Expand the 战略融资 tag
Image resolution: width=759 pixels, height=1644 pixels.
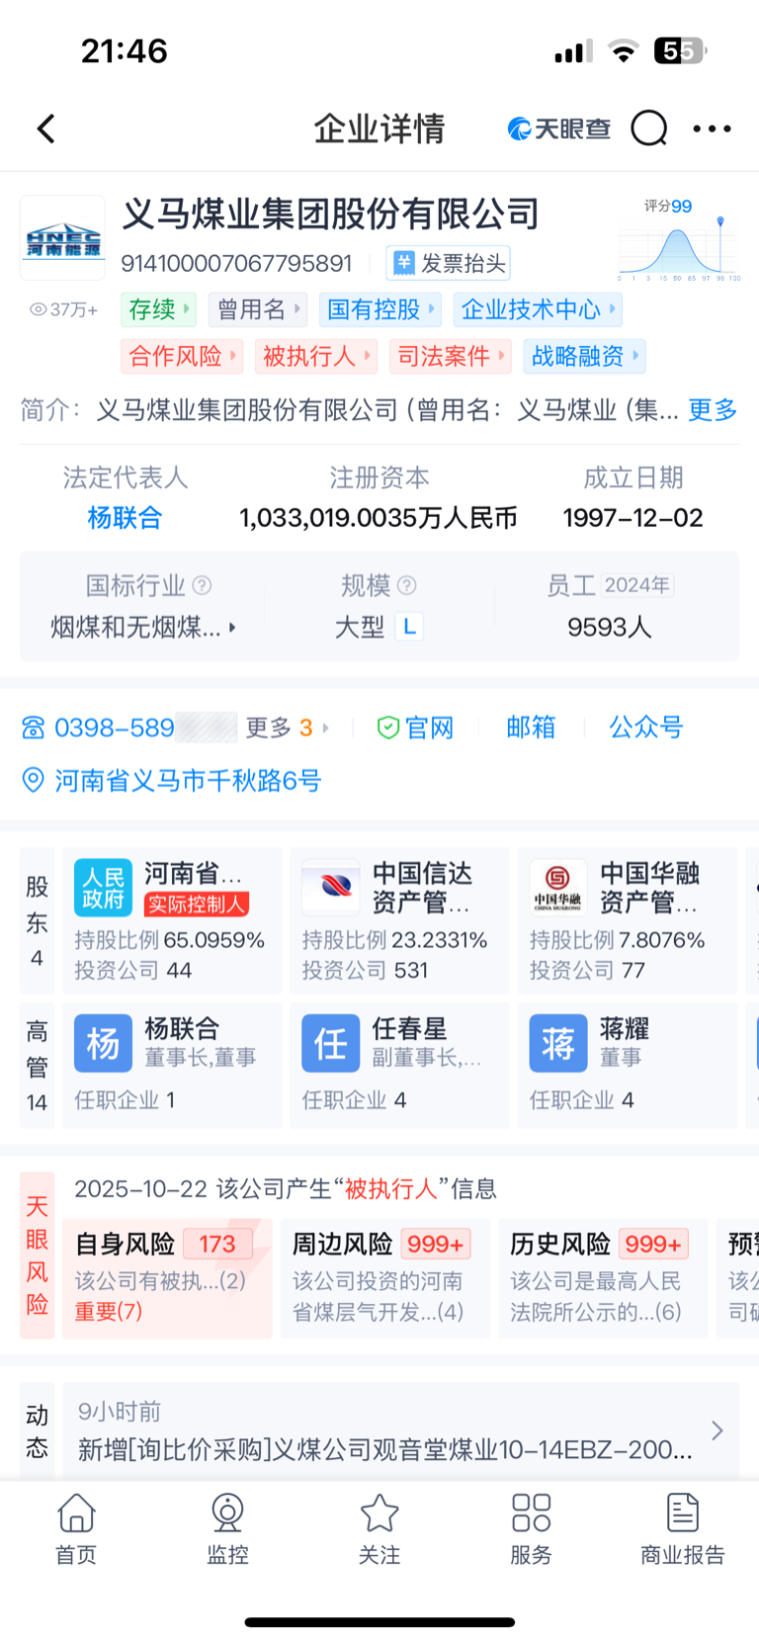pyautogui.click(x=585, y=356)
